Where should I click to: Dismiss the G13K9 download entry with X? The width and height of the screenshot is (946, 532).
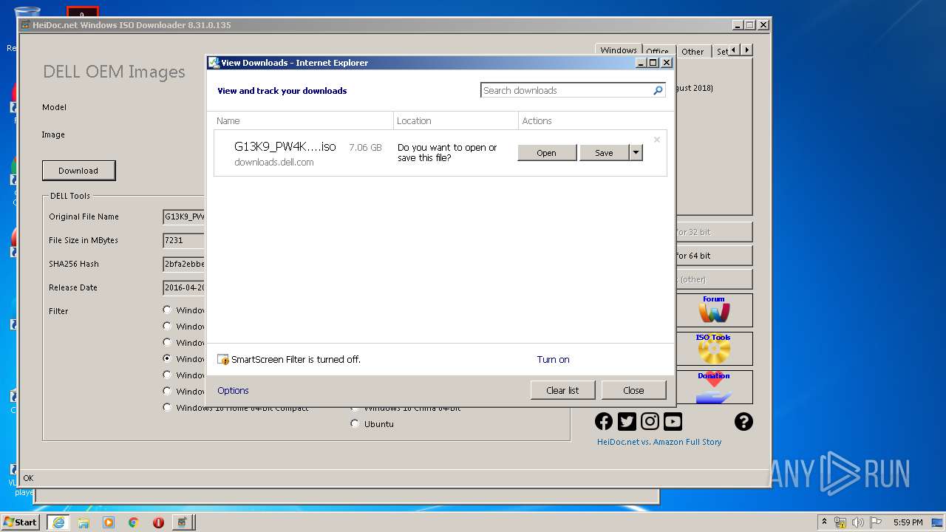656,140
